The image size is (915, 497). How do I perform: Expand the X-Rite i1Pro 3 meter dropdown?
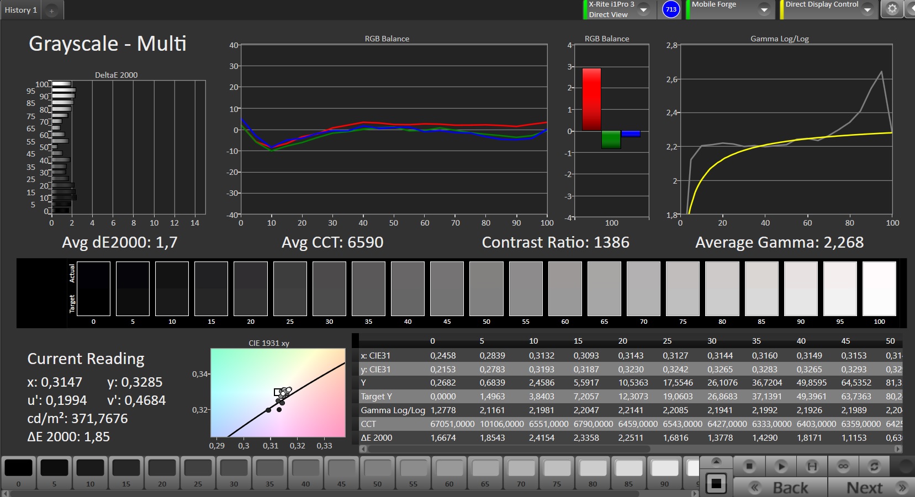point(643,10)
